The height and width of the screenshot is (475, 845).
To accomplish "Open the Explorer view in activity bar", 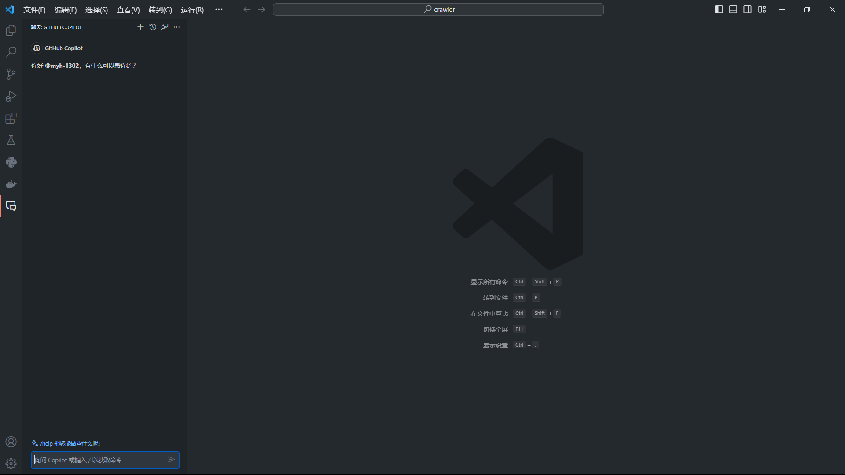I will (11, 30).
